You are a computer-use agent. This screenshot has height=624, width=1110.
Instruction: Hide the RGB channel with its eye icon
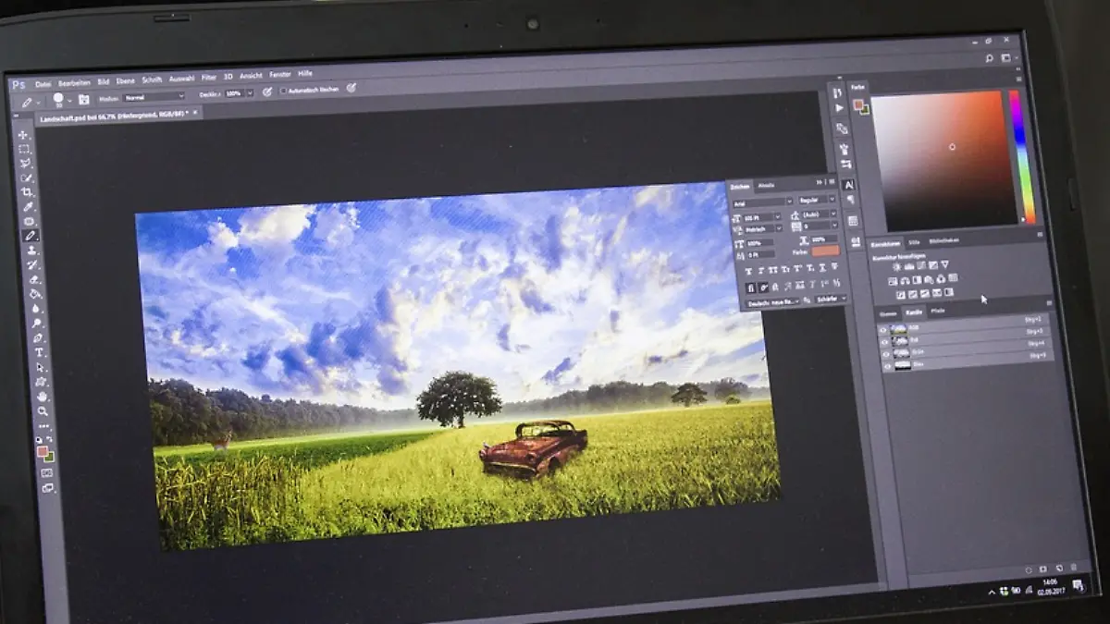click(x=883, y=329)
